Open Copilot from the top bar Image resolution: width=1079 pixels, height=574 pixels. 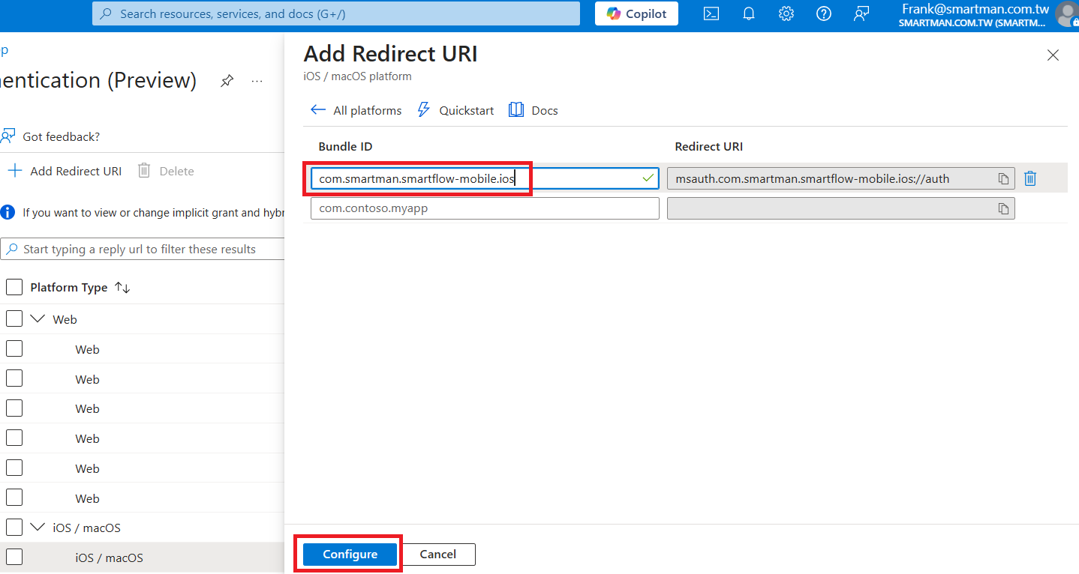tap(636, 13)
